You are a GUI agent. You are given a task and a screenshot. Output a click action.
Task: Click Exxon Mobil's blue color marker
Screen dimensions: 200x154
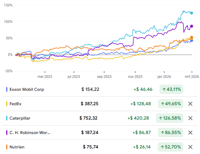7,89
